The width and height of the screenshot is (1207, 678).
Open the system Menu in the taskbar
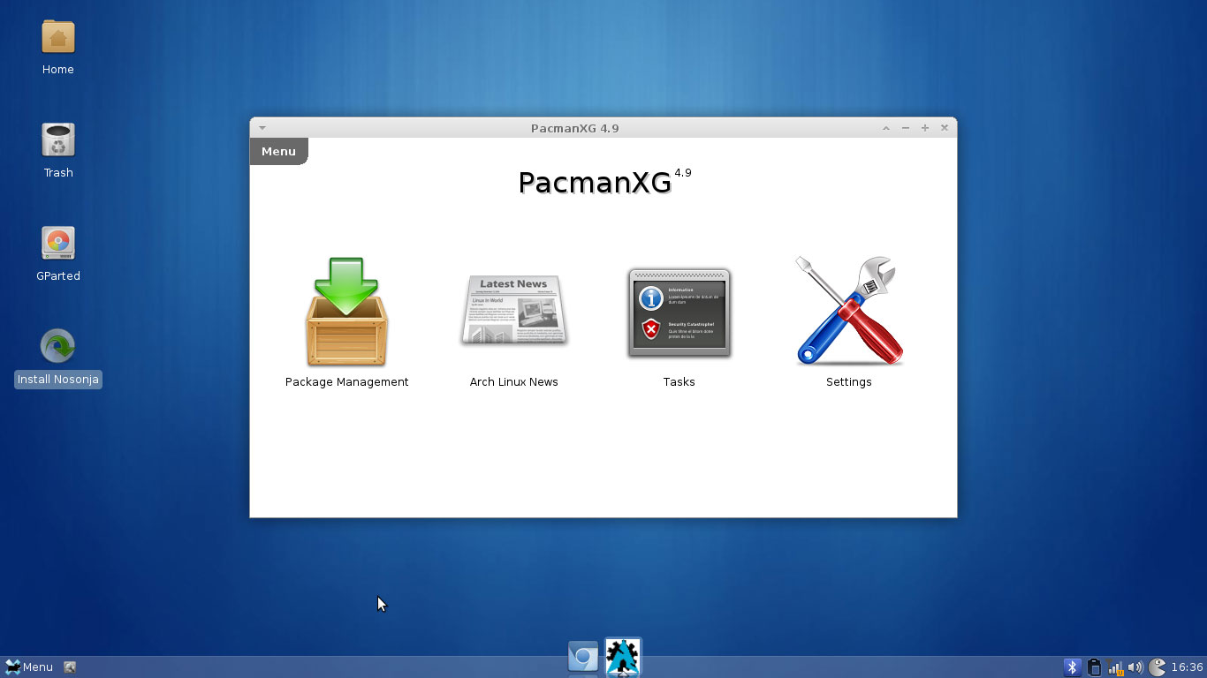tap(29, 667)
